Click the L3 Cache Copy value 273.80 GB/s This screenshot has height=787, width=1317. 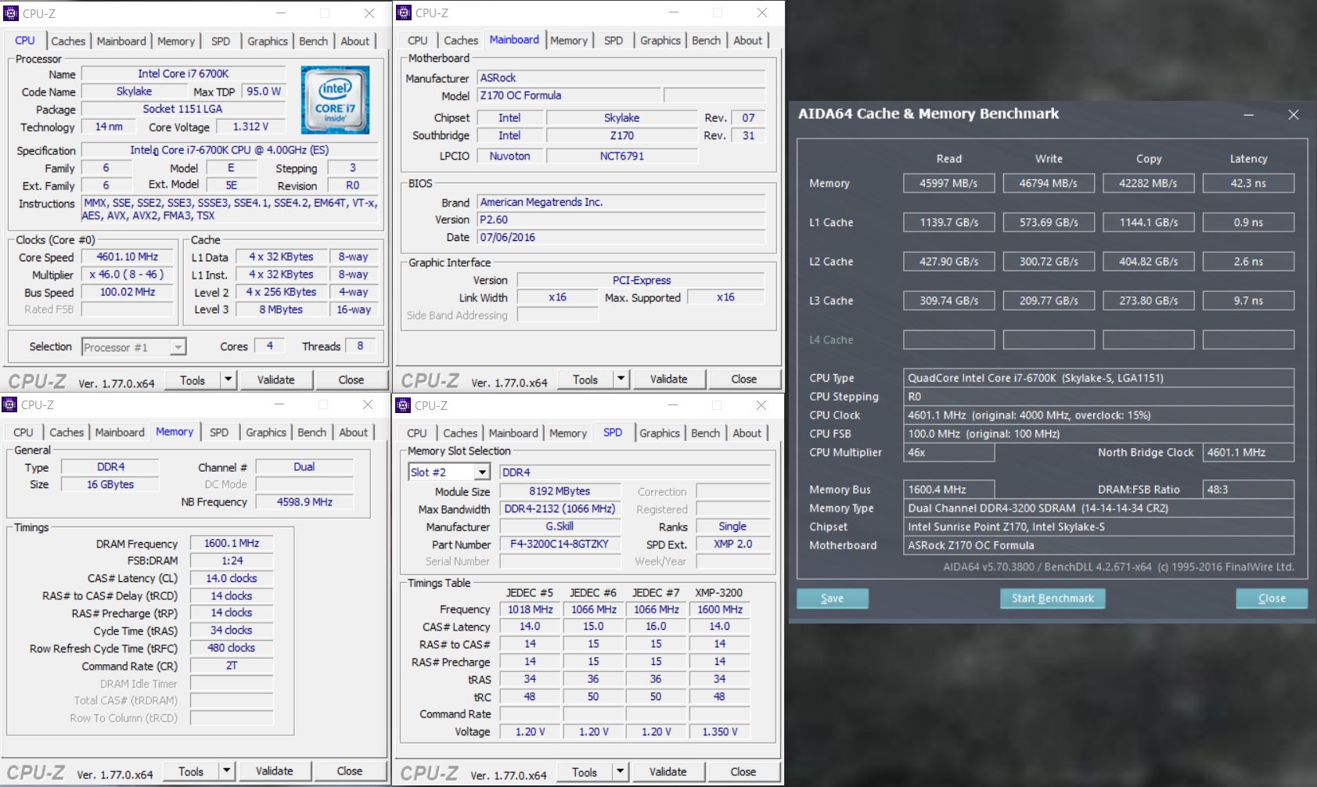coord(1148,300)
